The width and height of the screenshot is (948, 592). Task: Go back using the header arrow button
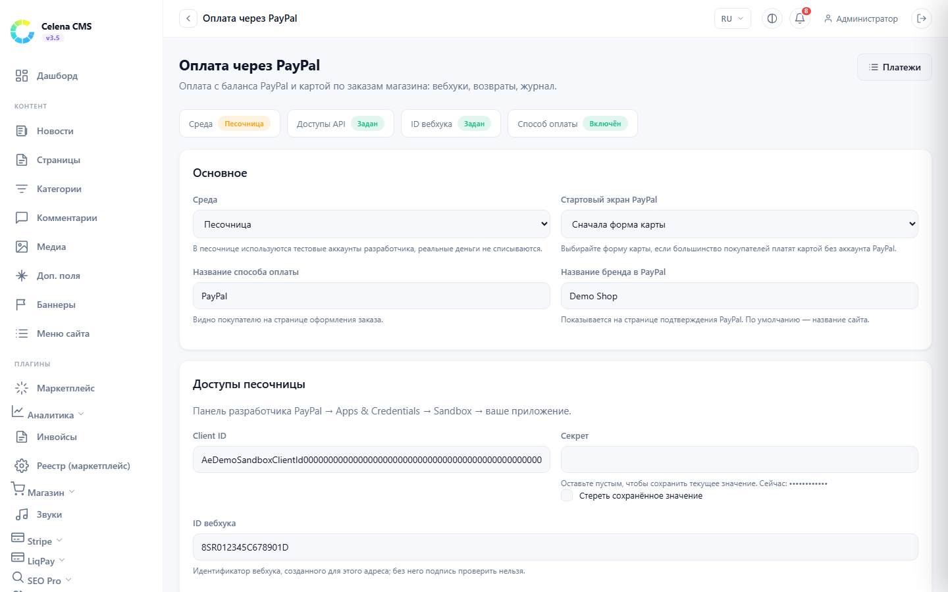pyautogui.click(x=188, y=18)
